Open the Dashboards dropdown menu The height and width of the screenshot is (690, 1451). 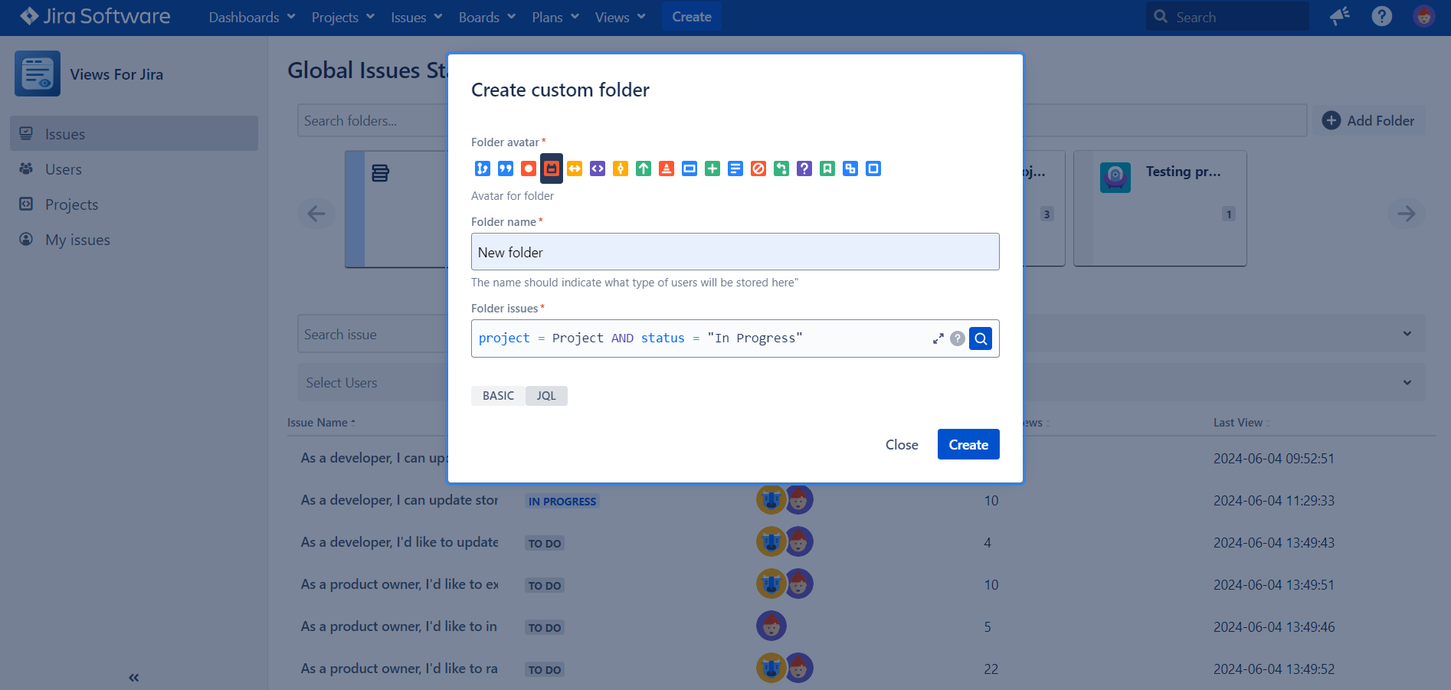pyautogui.click(x=252, y=17)
